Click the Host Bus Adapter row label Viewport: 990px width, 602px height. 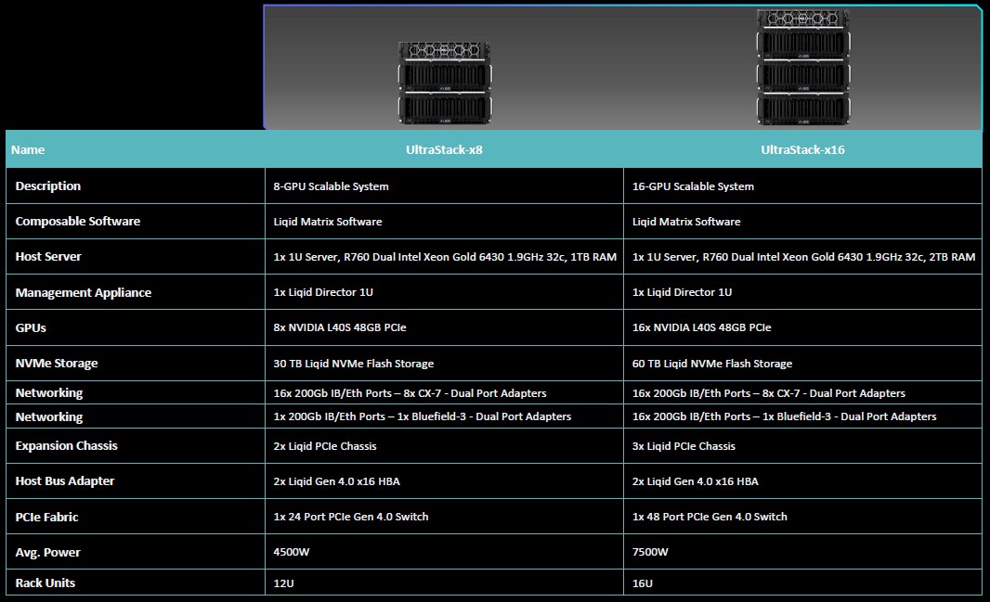[x=65, y=480]
